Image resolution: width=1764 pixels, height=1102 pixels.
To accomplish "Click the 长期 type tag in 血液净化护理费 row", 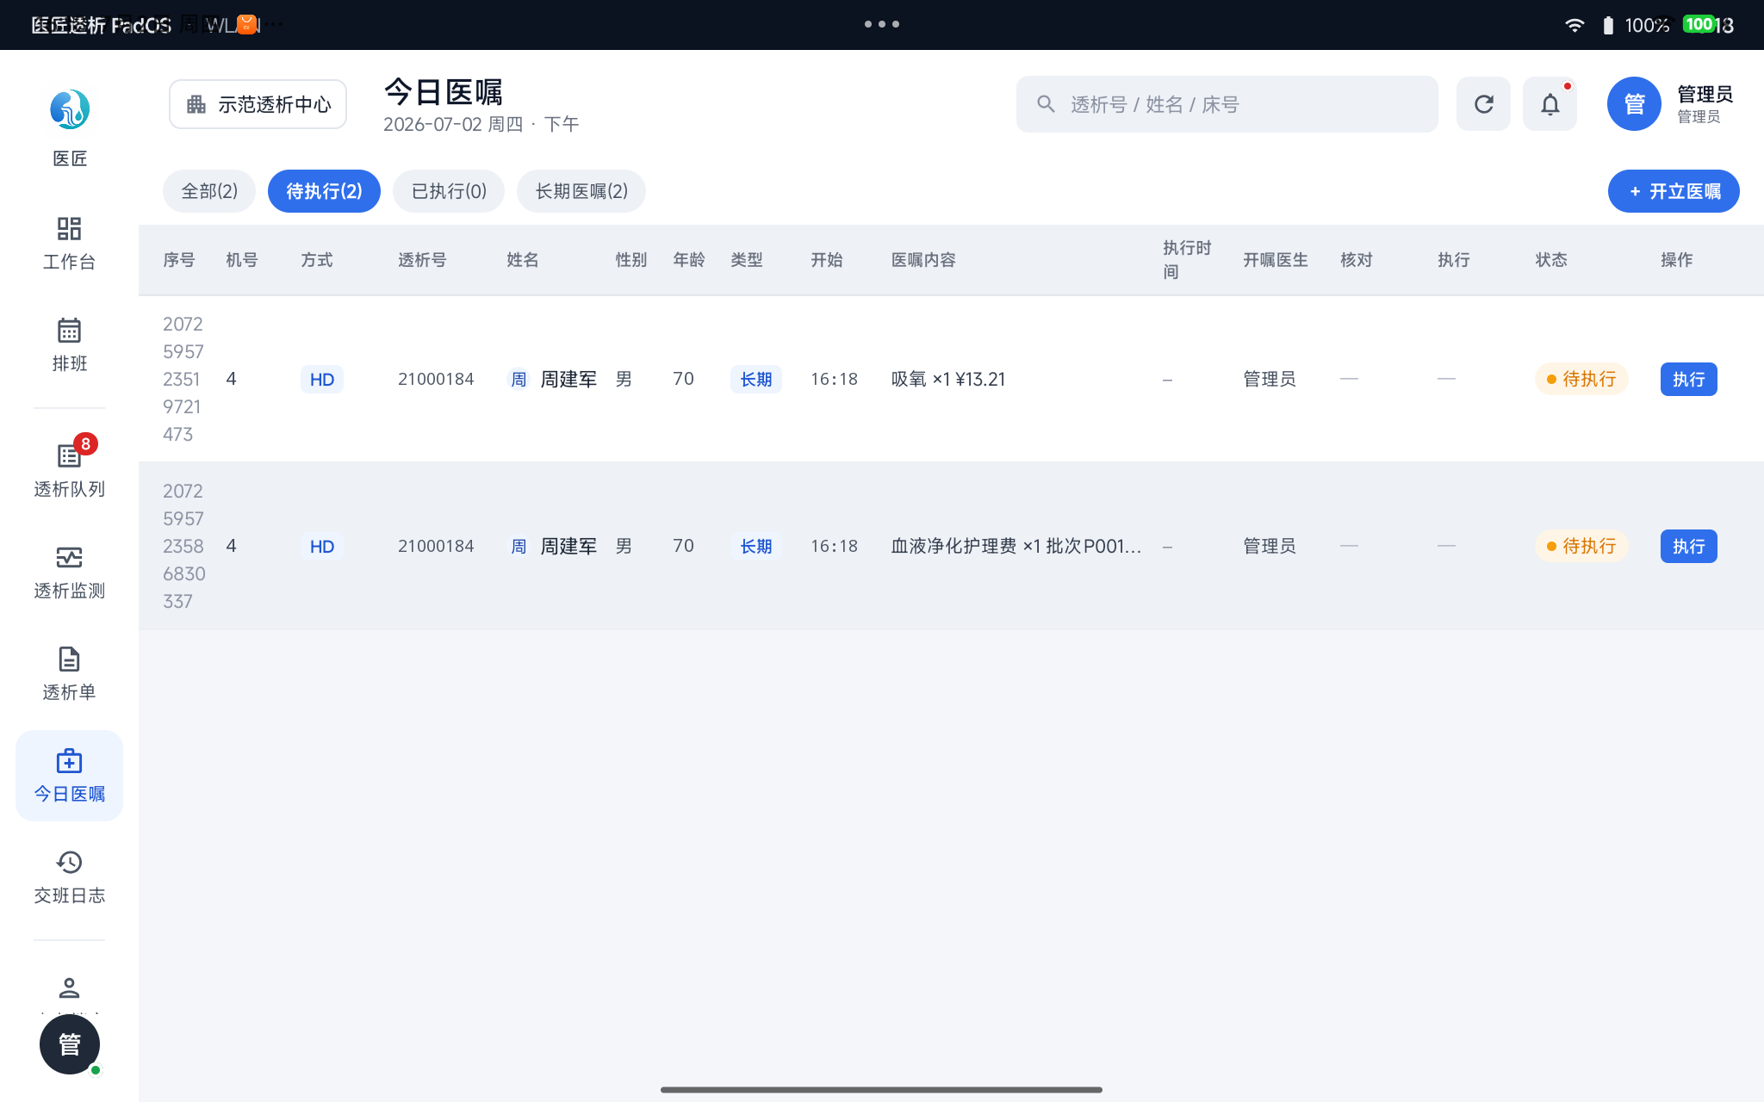I will (756, 547).
